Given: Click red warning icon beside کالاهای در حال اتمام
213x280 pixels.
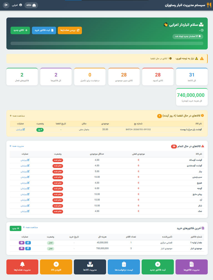Looking at the screenshot, I should pyautogui.click(x=203, y=146).
